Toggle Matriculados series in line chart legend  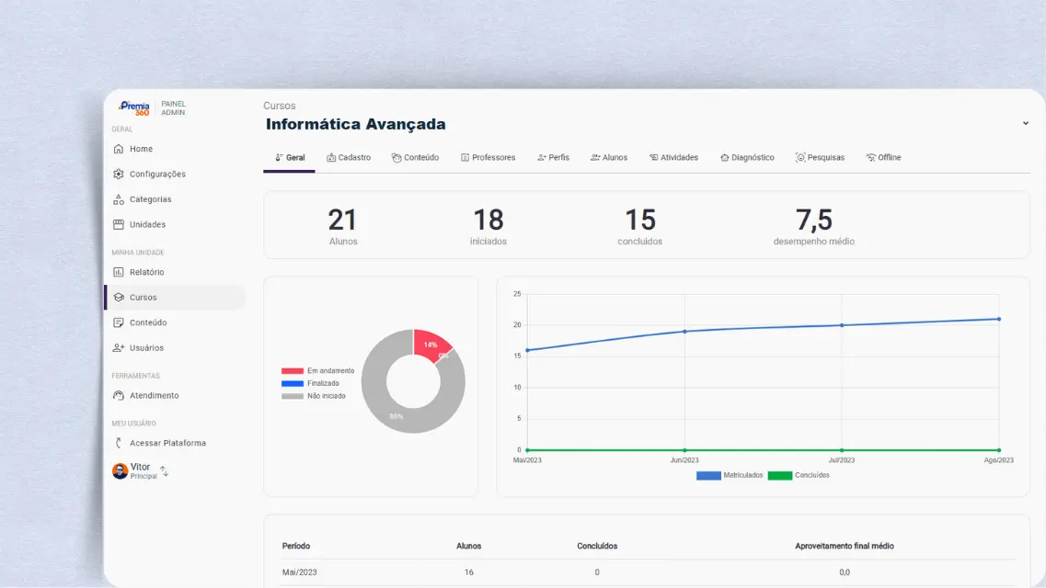click(x=730, y=476)
